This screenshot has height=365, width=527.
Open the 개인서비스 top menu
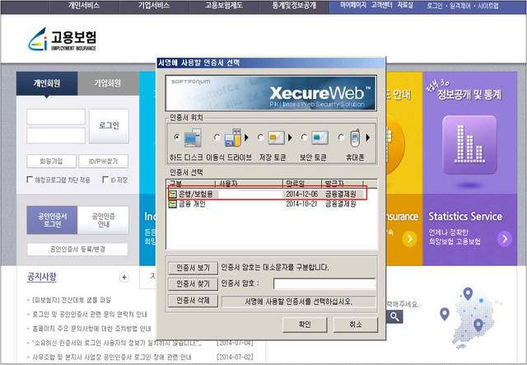tap(84, 6)
